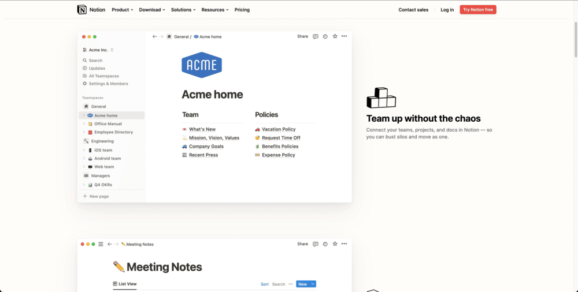The height and width of the screenshot is (292, 578).
Task: Star the Meeting Notes page
Action: coord(335,244)
